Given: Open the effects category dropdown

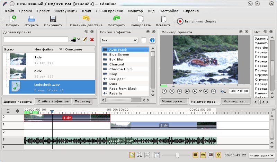Looking at the screenshot, I should click(x=119, y=40).
